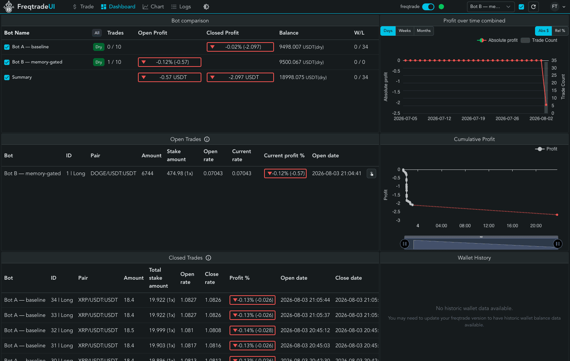This screenshot has width=570, height=361.
Task: Open the Trade page
Action: pyautogui.click(x=83, y=6)
